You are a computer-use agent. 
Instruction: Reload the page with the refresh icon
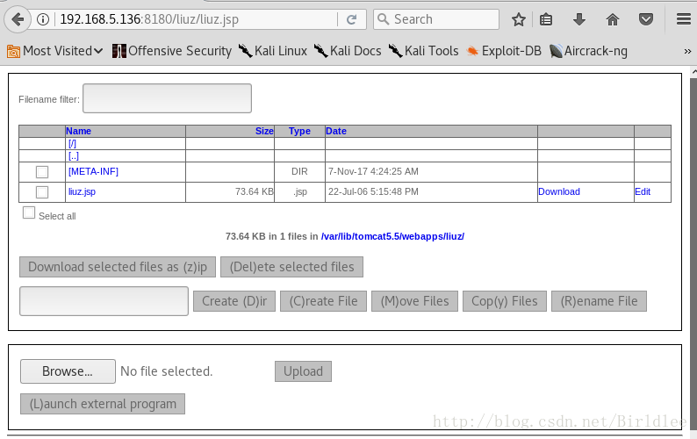[352, 19]
